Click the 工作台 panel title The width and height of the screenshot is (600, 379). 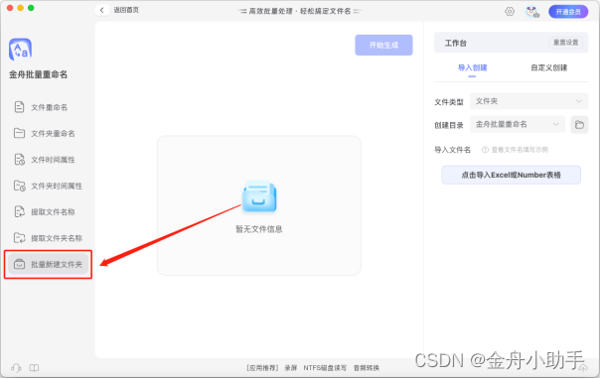coord(455,44)
